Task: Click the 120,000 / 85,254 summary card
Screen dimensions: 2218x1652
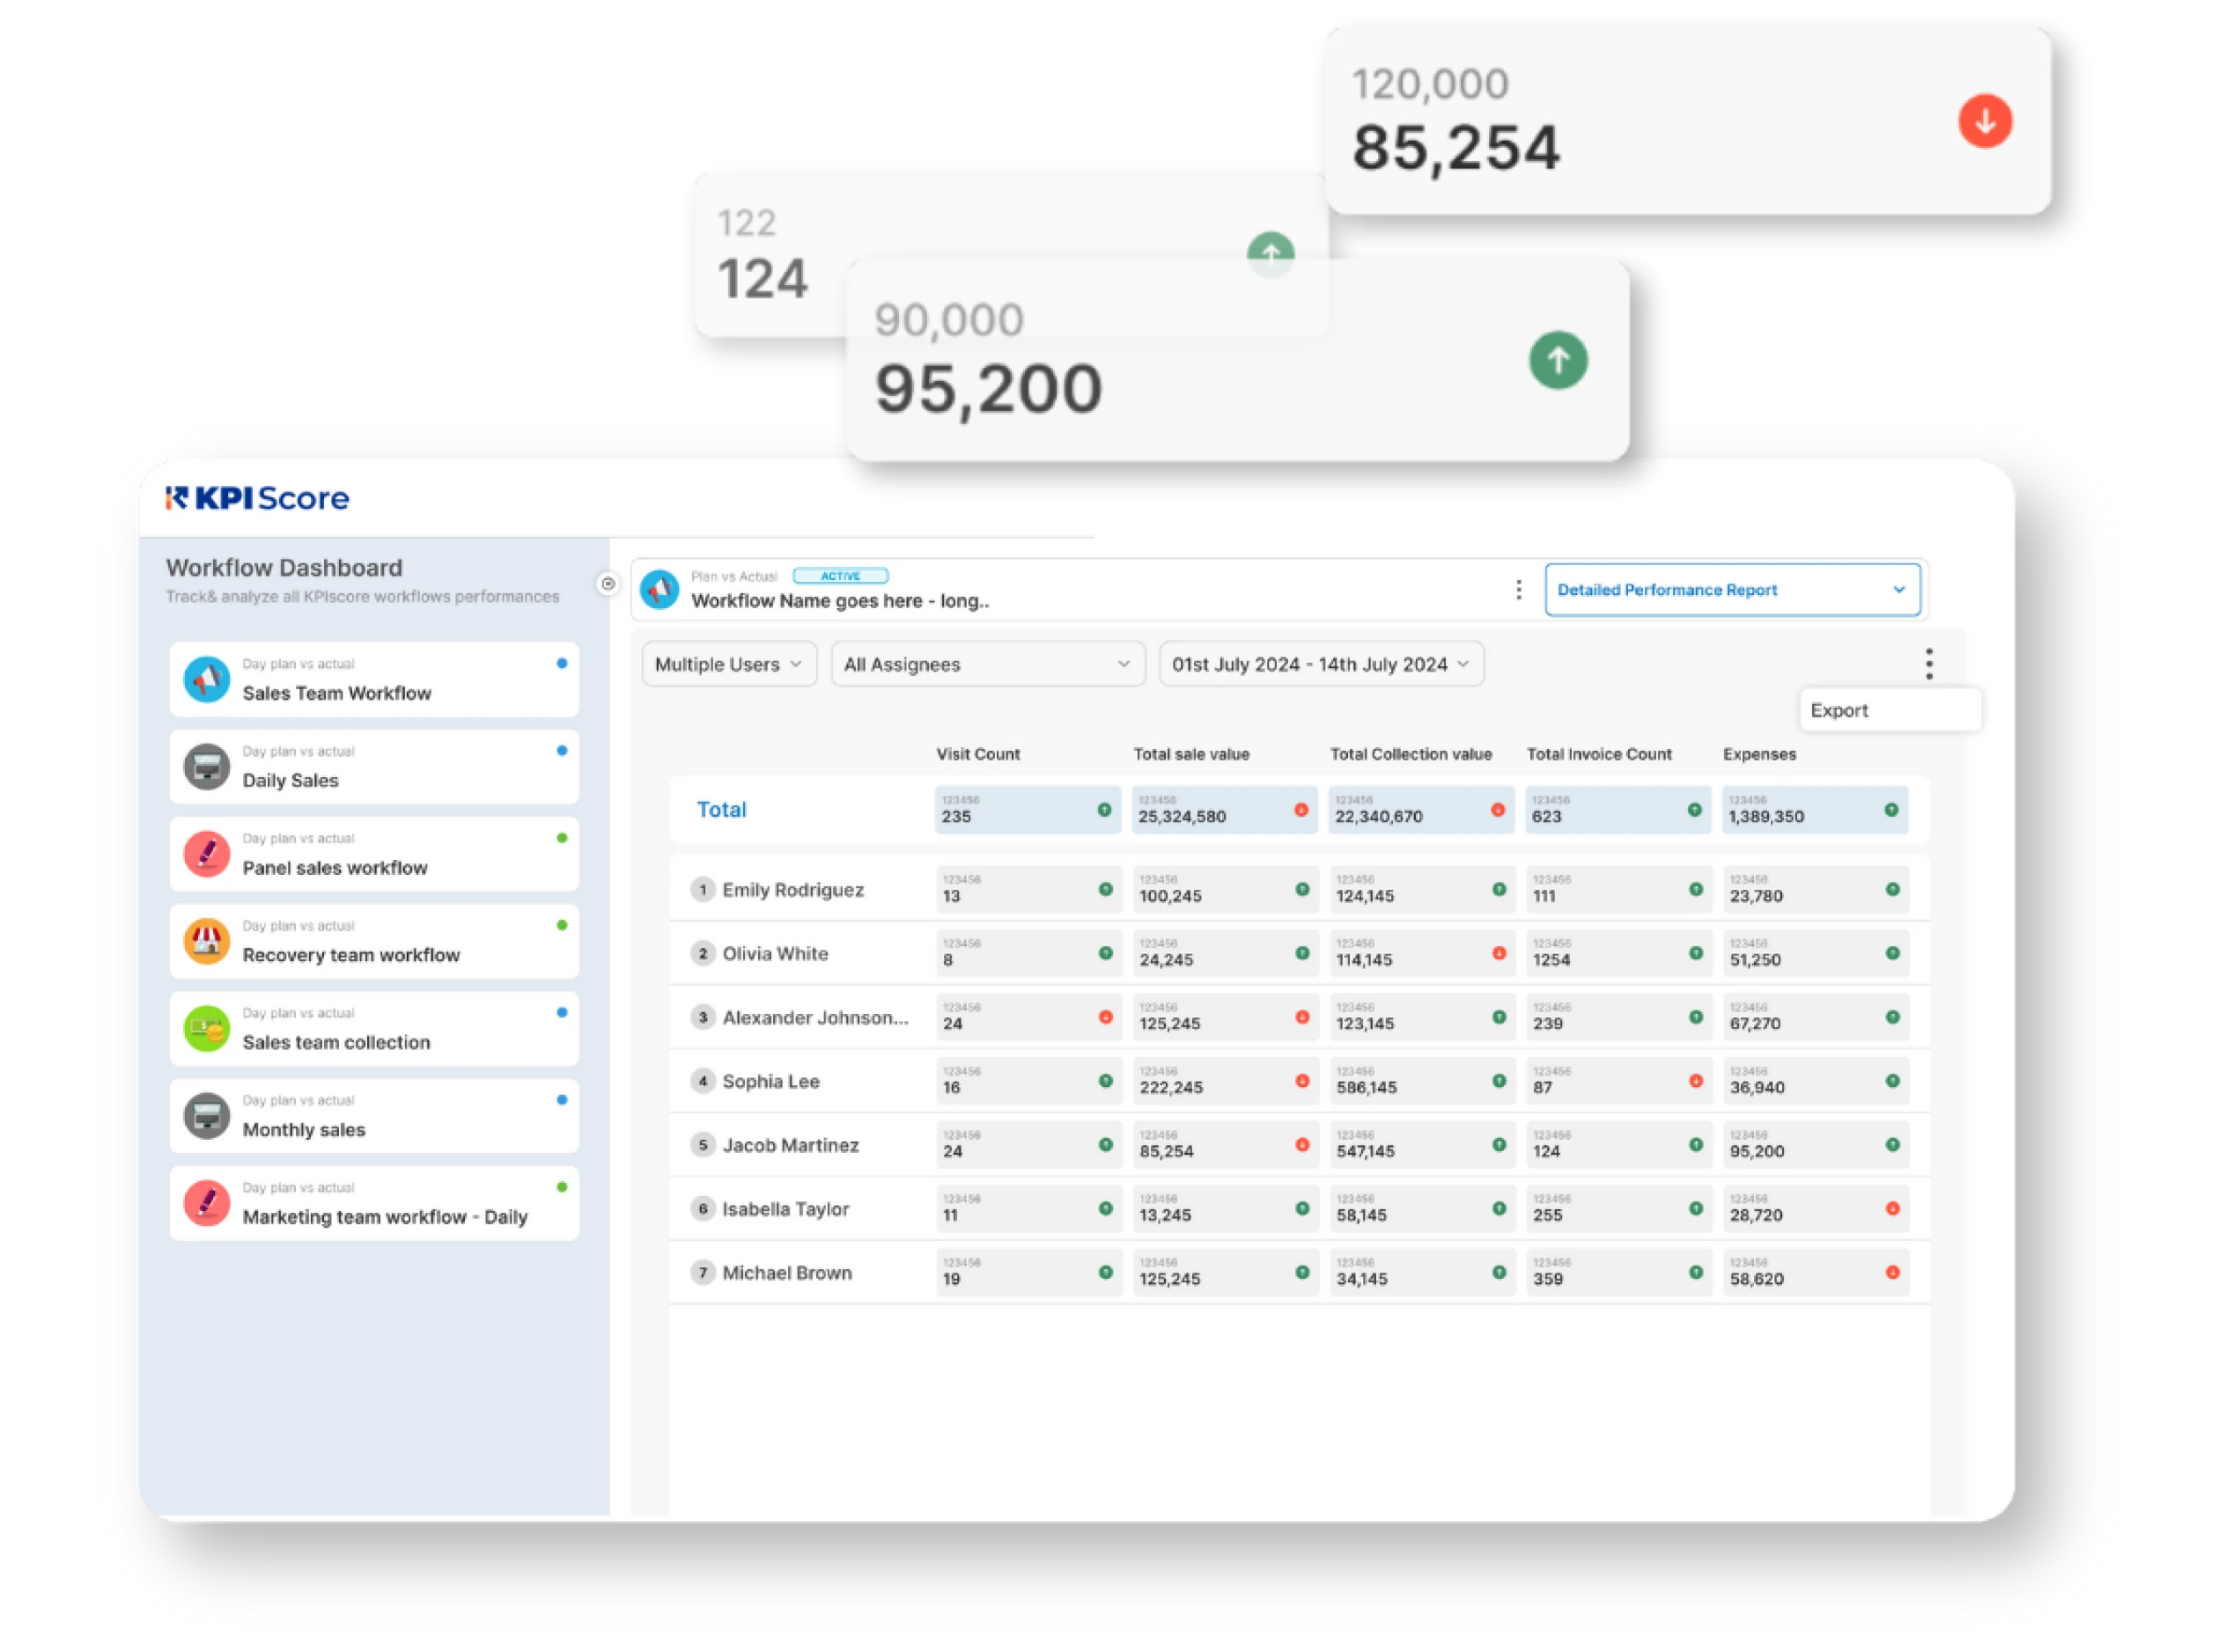Action: pyautogui.click(x=1688, y=120)
